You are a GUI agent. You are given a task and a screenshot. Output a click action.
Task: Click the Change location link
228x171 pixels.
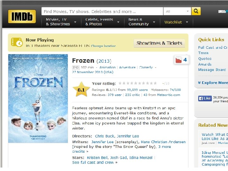tap(103, 46)
